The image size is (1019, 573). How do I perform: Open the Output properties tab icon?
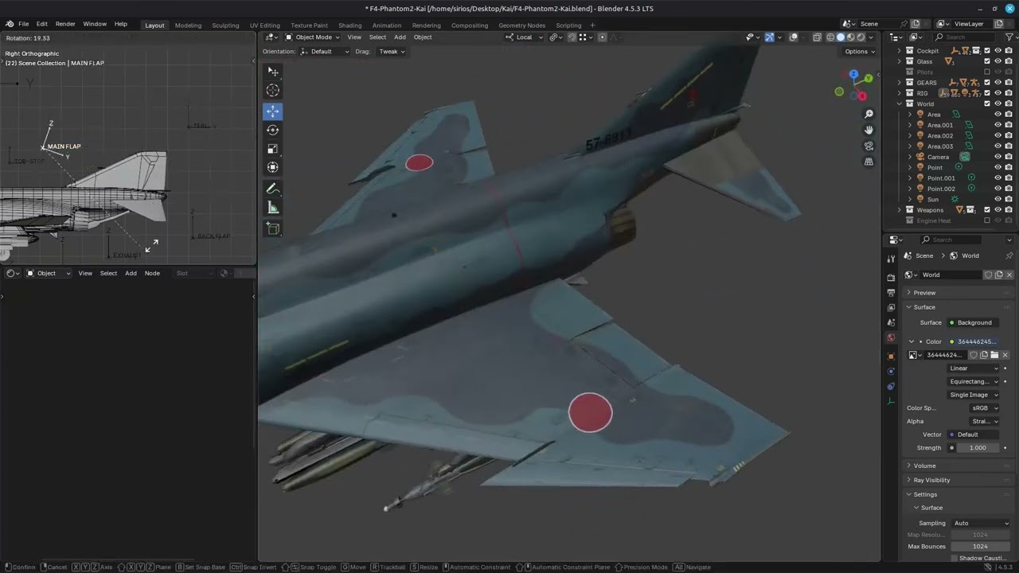point(891,292)
